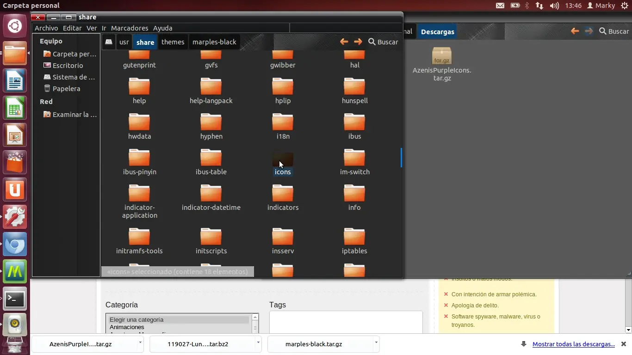Click the AzenisPurpleIcons.tar.gz archive file
The width and height of the screenshot is (632, 355).
pos(441,56)
